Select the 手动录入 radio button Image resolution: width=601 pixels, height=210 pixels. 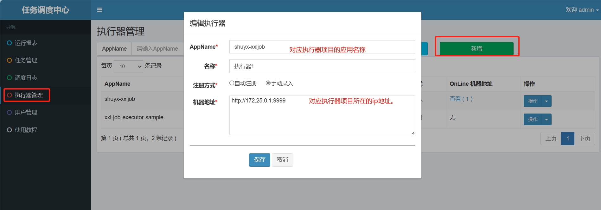(268, 83)
